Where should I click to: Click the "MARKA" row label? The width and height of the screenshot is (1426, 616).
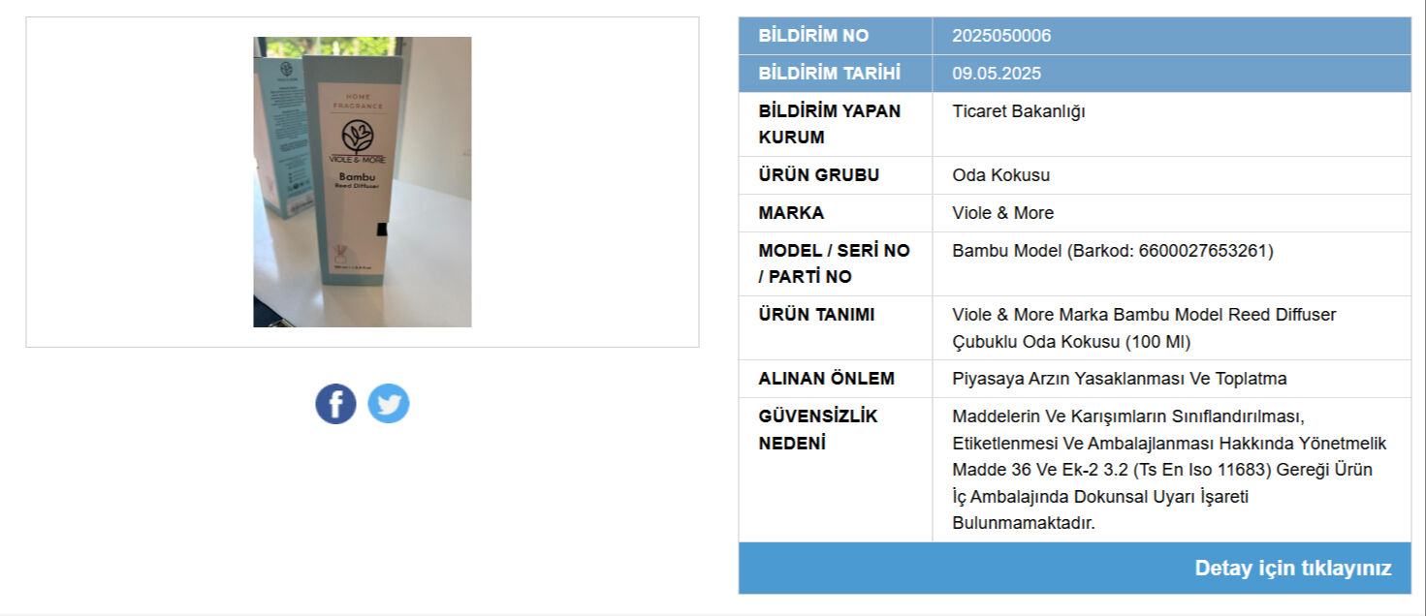click(x=791, y=213)
